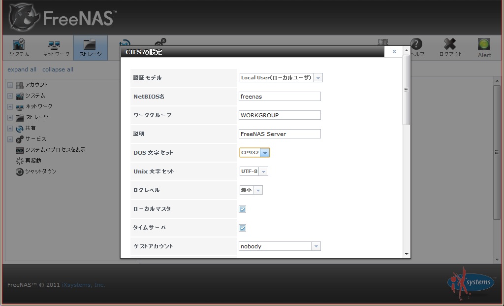Expand the アカウント tree node
504x306 pixels.
pyautogui.click(x=10, y=85)
